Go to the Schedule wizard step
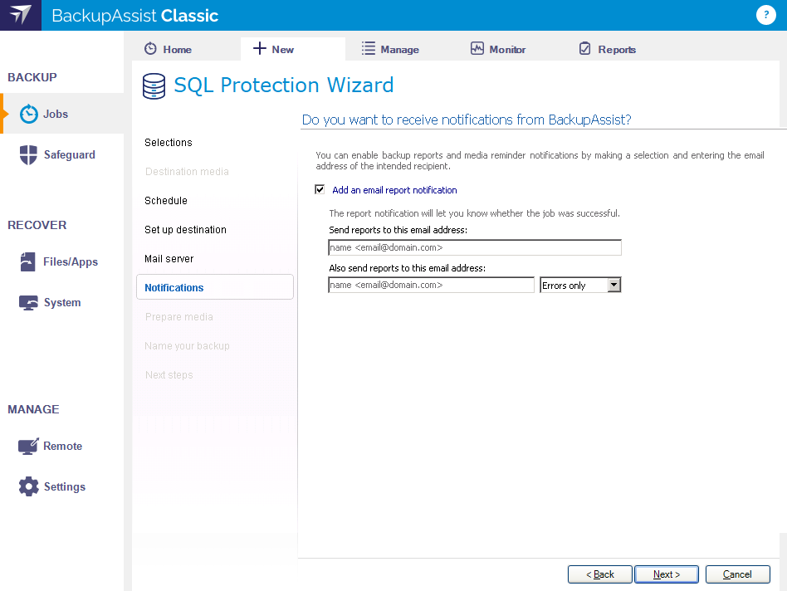This screenshot has height=591, width=787. pos(166,201)
